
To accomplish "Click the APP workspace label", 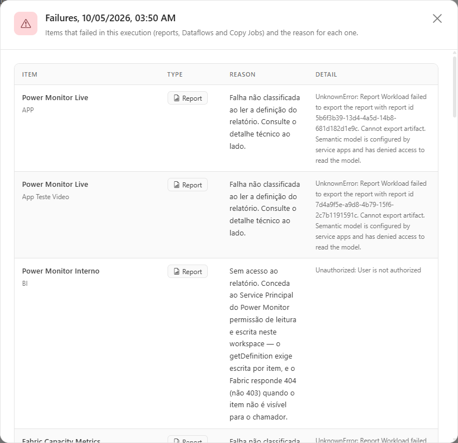I will point(28,110).
